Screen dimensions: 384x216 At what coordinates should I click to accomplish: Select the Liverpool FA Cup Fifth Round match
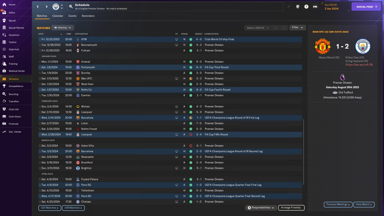(x=170, y=135)
